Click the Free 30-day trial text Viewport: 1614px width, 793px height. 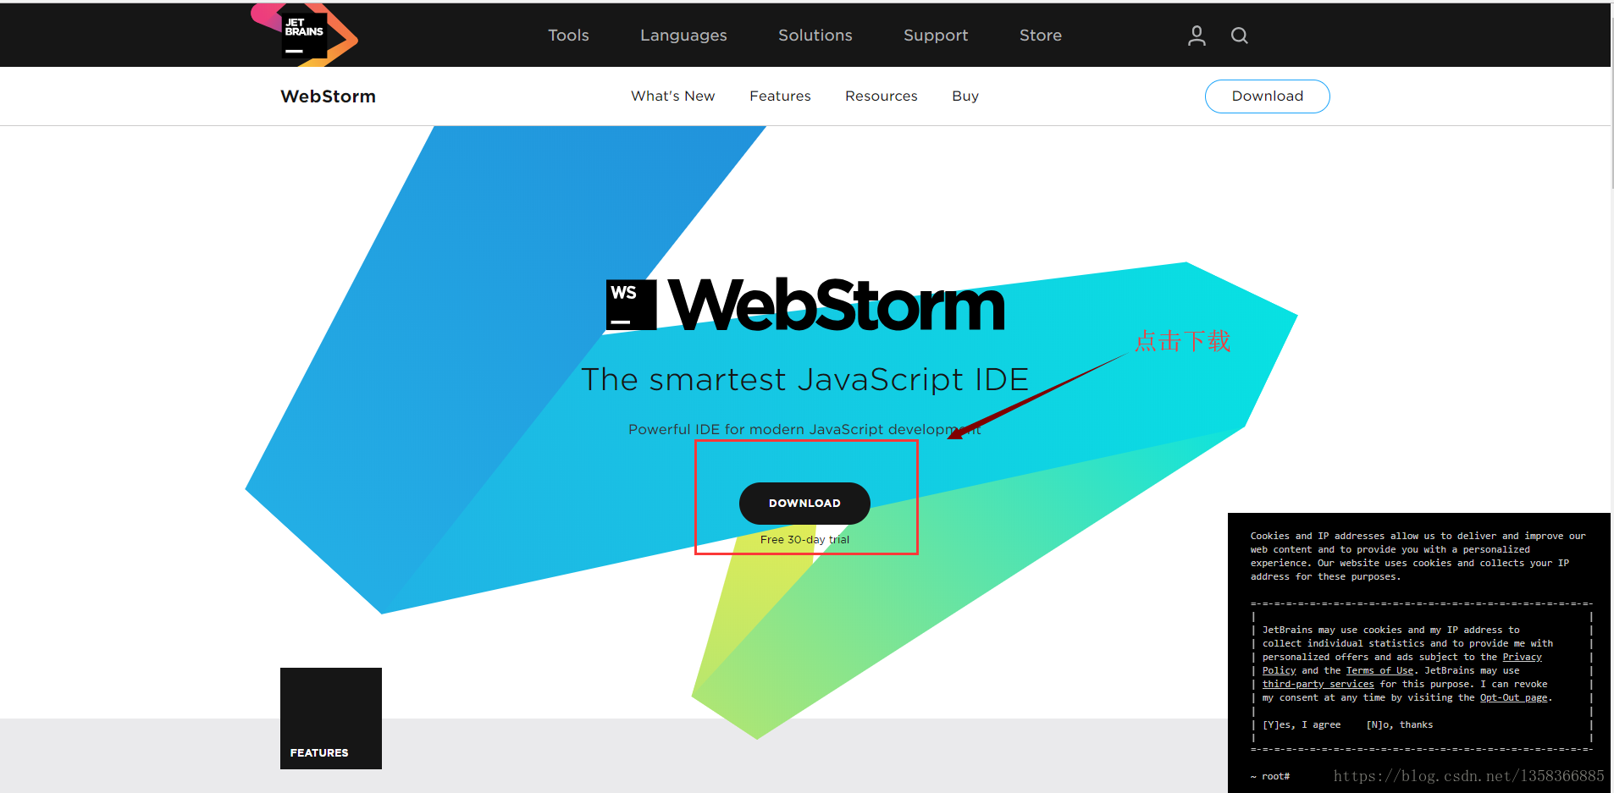(x=804, y=539)
